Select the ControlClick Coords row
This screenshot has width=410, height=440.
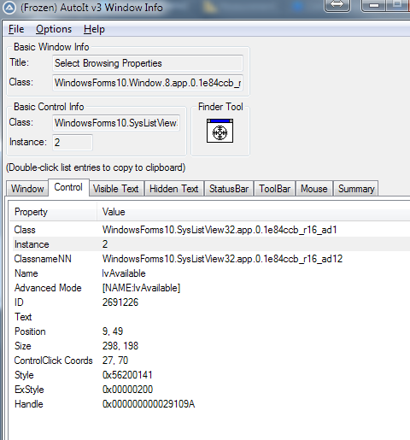(211, 361)
